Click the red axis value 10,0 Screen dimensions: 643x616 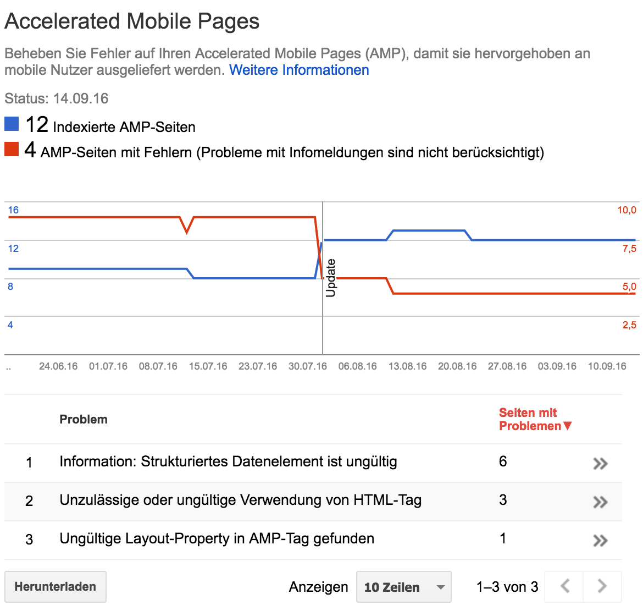pos(627,210)
